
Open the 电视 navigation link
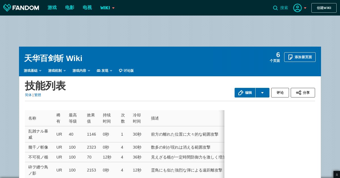click(87, 8)
